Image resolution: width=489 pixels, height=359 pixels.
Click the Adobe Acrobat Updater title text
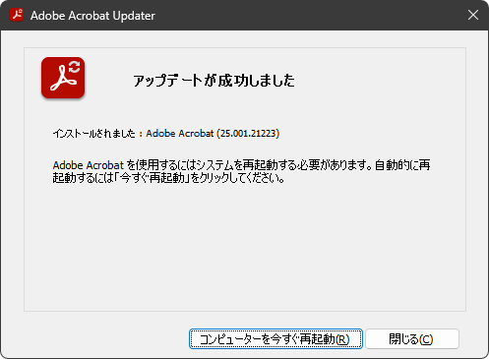coord(92,16)
